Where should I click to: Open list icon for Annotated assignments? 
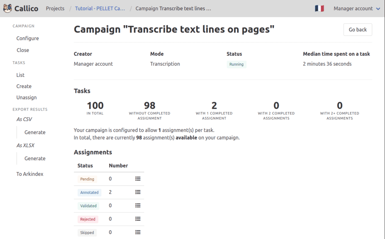[138, 192]
